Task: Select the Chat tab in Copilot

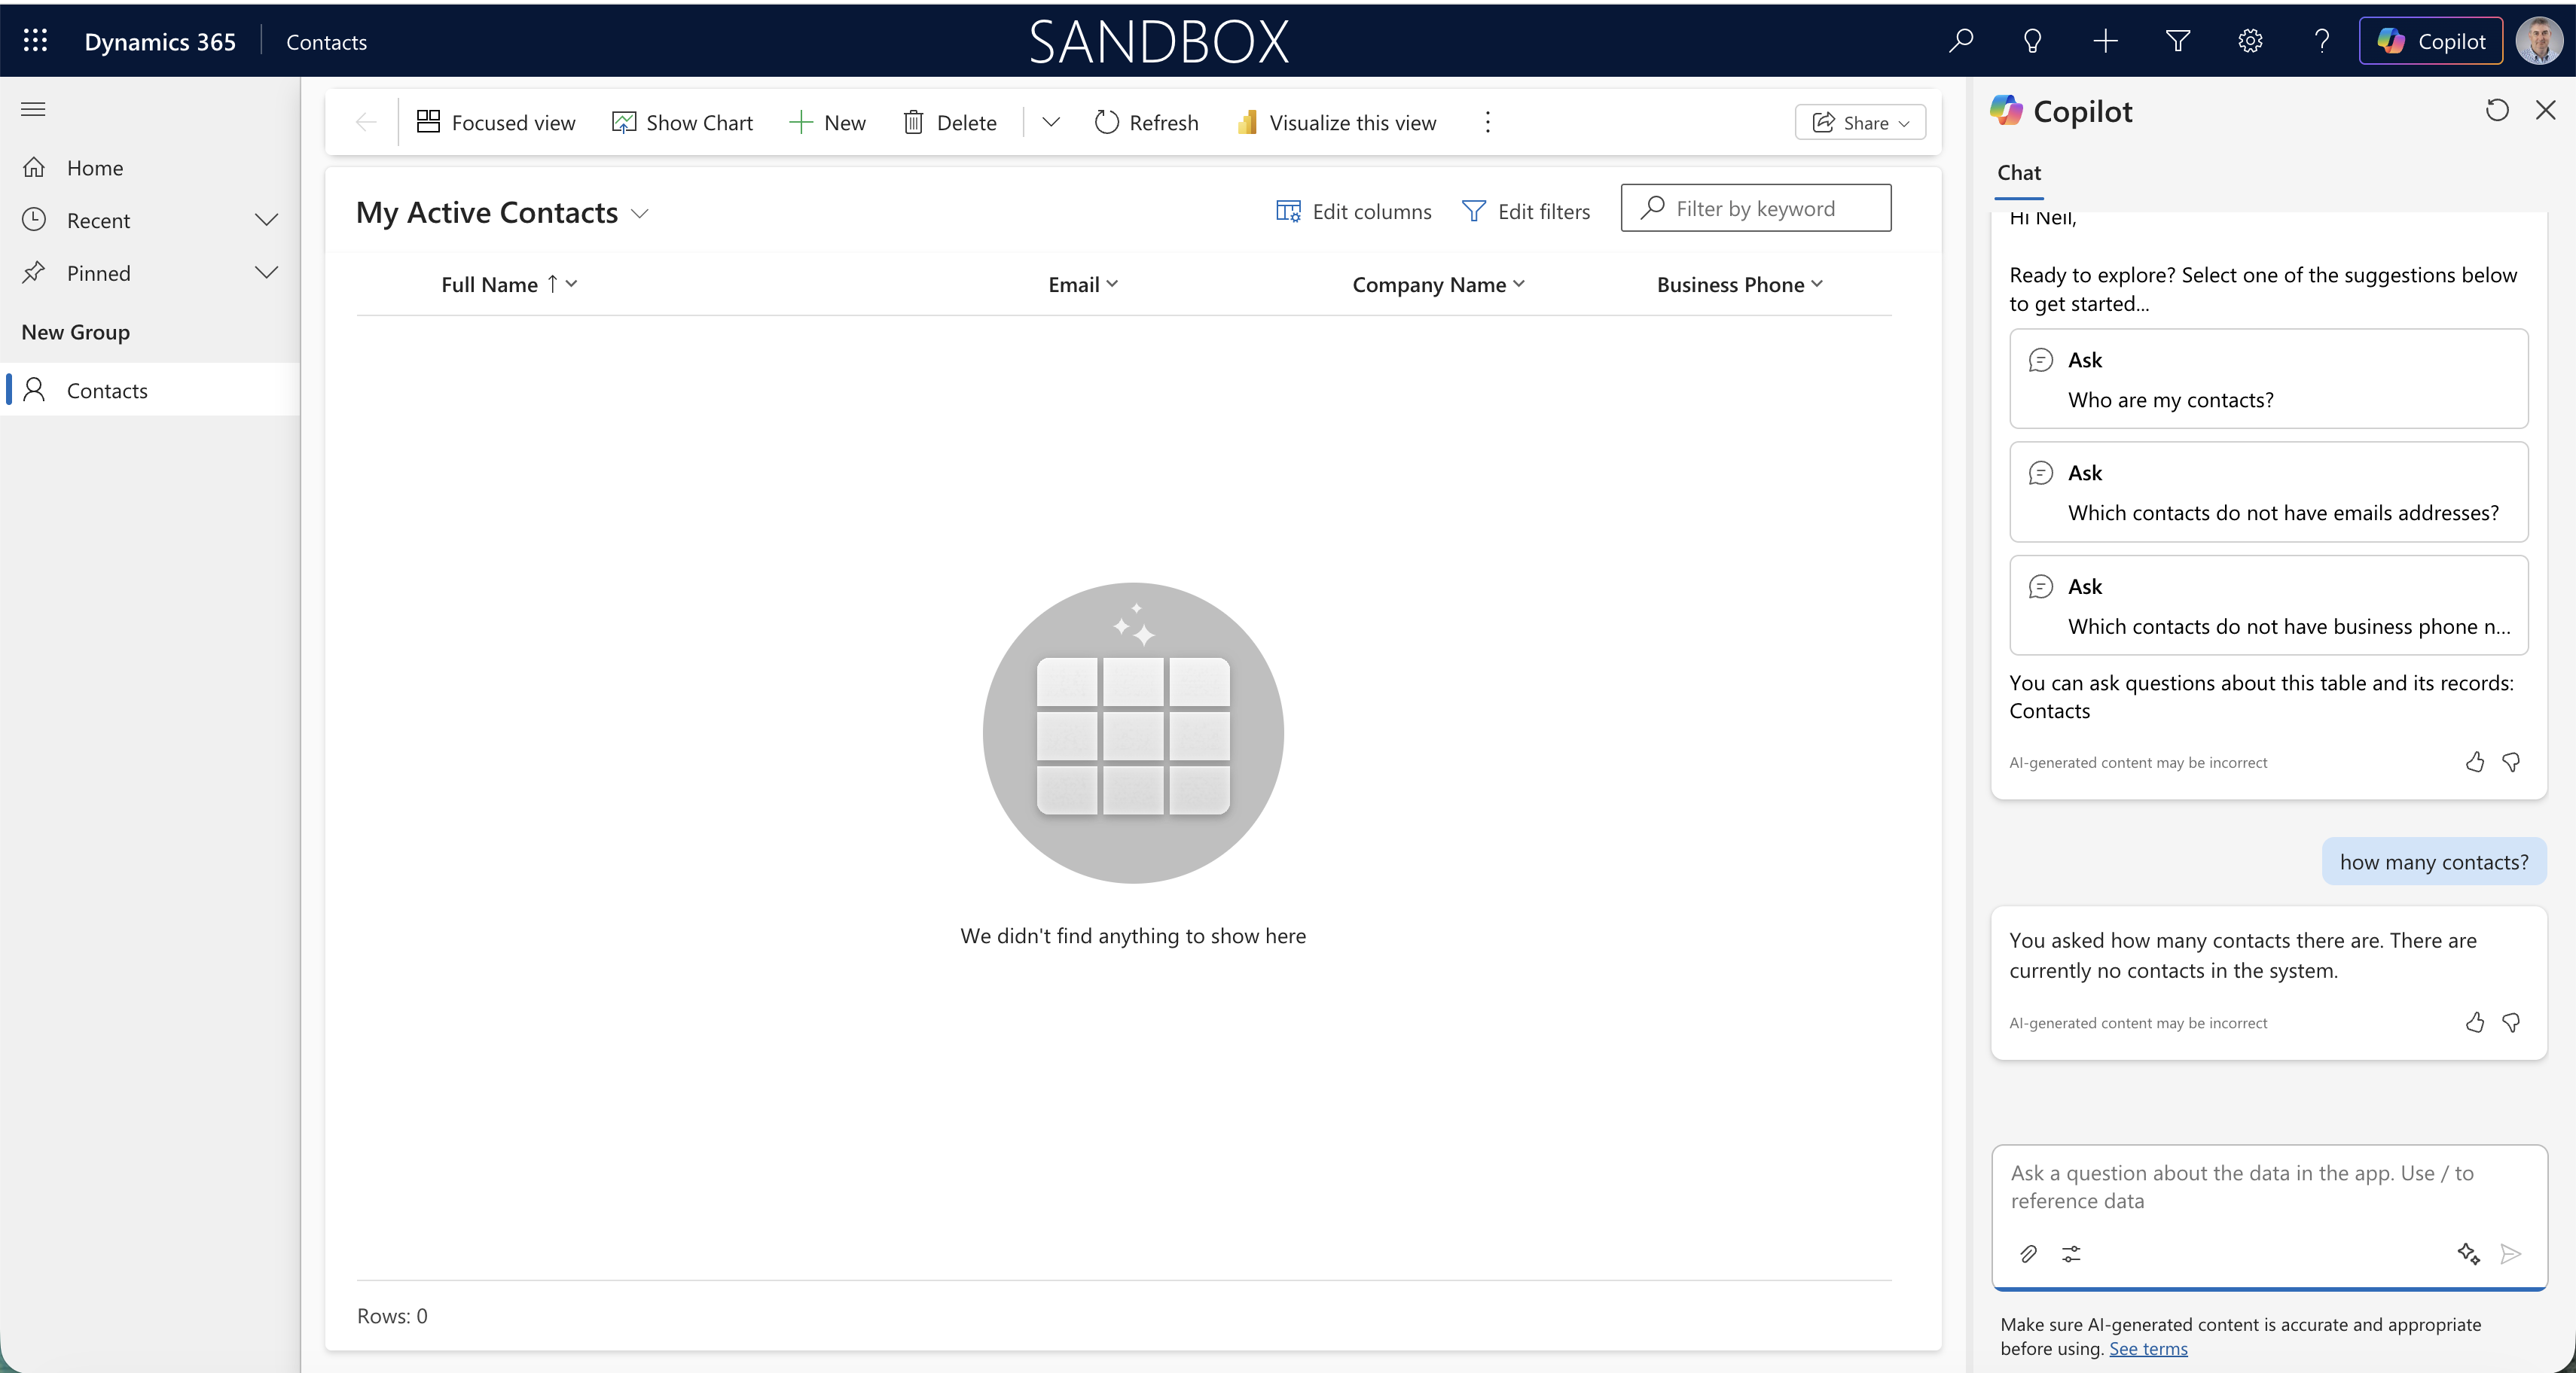Action: [x=2019, y=174]
